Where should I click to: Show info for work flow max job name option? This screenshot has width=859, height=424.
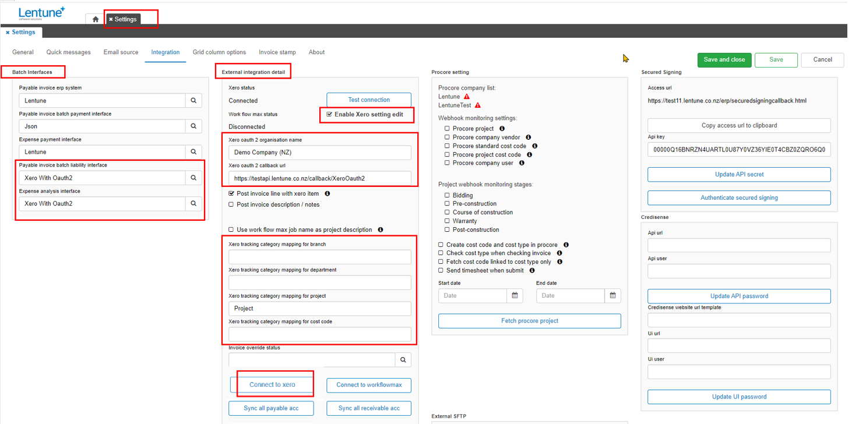pos(381,230)
